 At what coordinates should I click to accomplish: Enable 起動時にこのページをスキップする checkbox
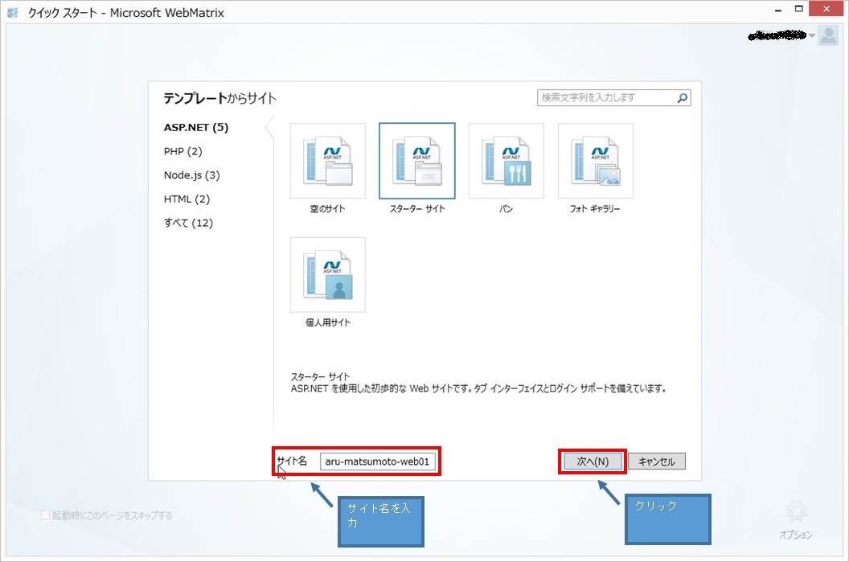[46, 515]
